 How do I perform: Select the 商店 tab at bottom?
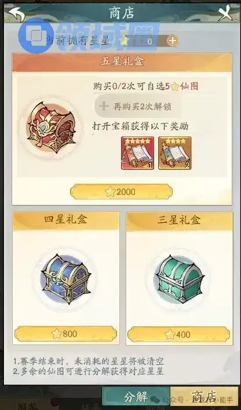pyautogui.click(x=204, y=397)
